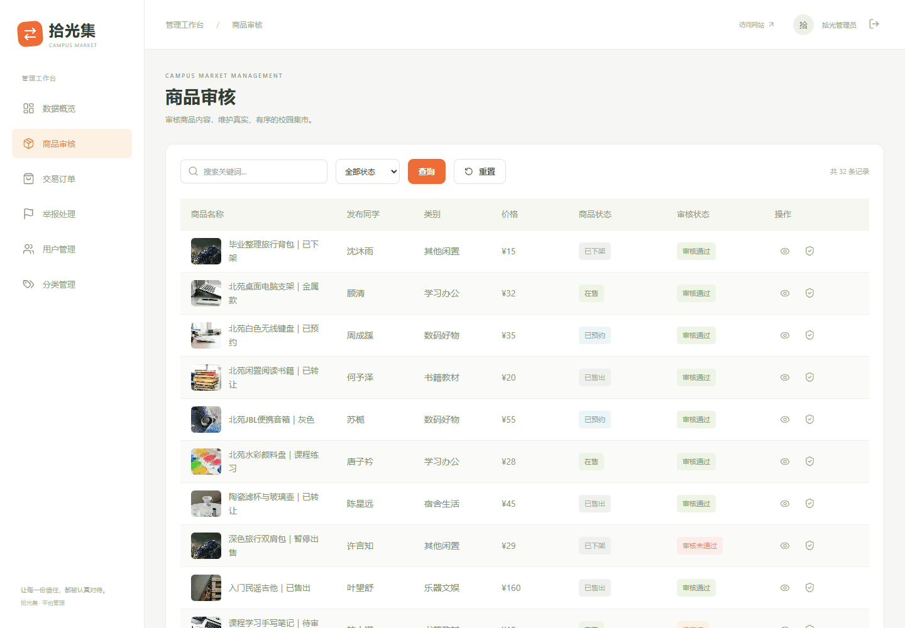Click the 拾 avatar circle

[x=803, y=24]
